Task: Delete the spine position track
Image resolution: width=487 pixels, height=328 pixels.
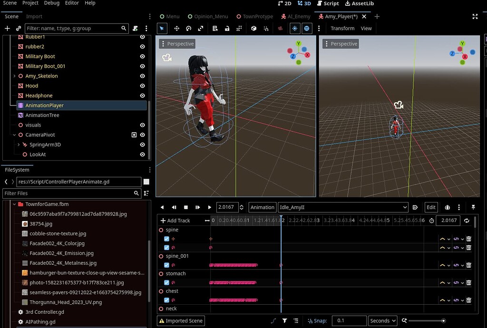Action: pyautogui.click(x=468, y=239)
